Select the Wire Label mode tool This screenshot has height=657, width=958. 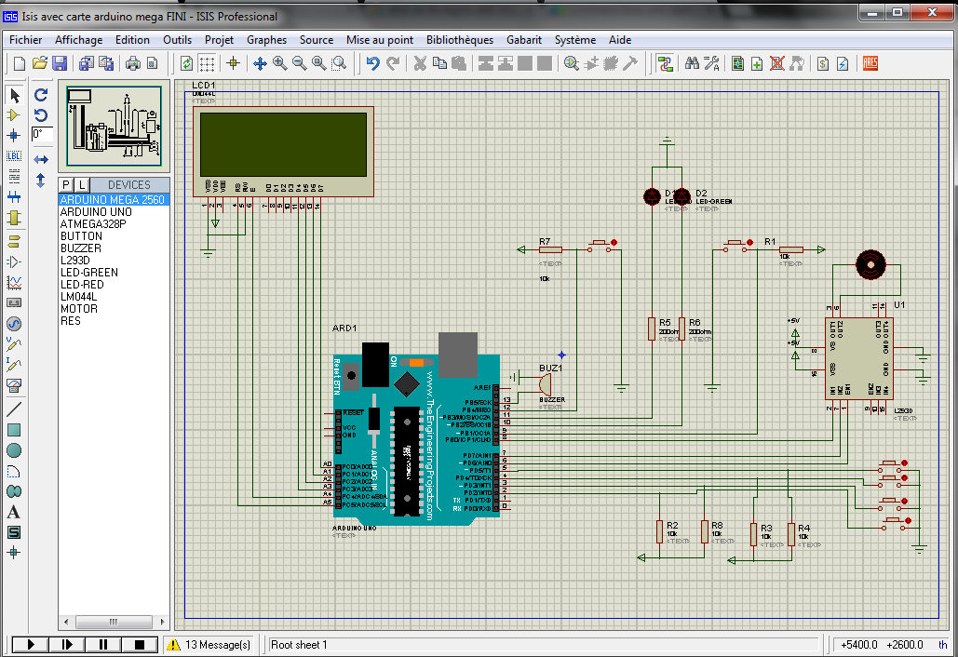click(x=13, y=154)
